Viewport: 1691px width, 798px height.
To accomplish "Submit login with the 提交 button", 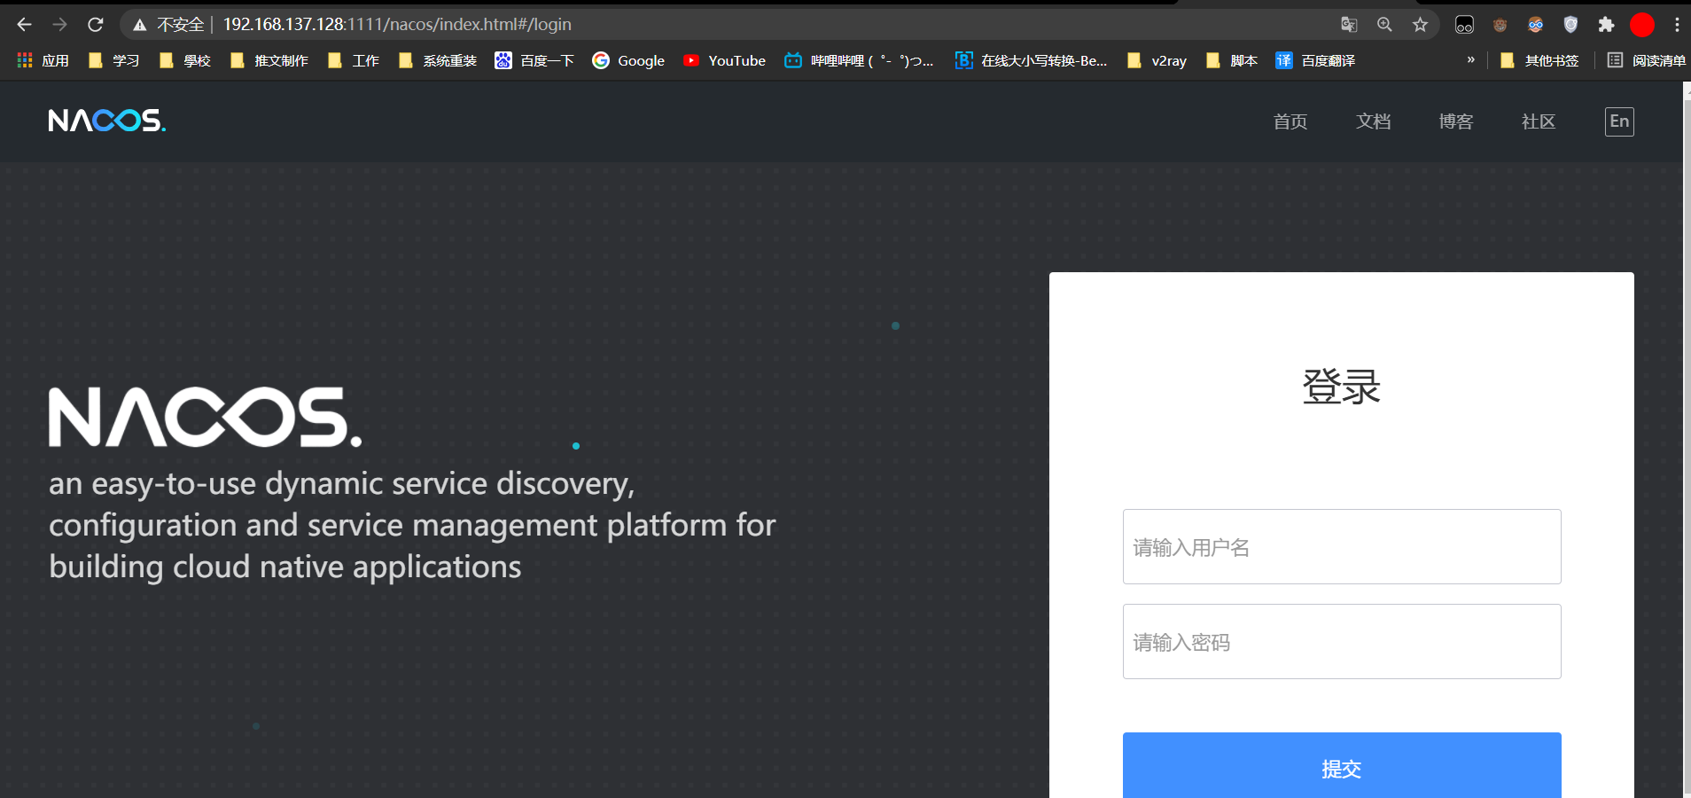I will [x=1342, y=765].
